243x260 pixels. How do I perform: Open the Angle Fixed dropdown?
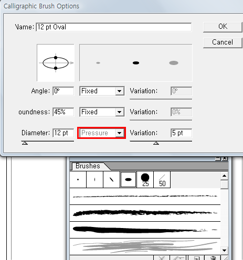[x=102, y=91]
